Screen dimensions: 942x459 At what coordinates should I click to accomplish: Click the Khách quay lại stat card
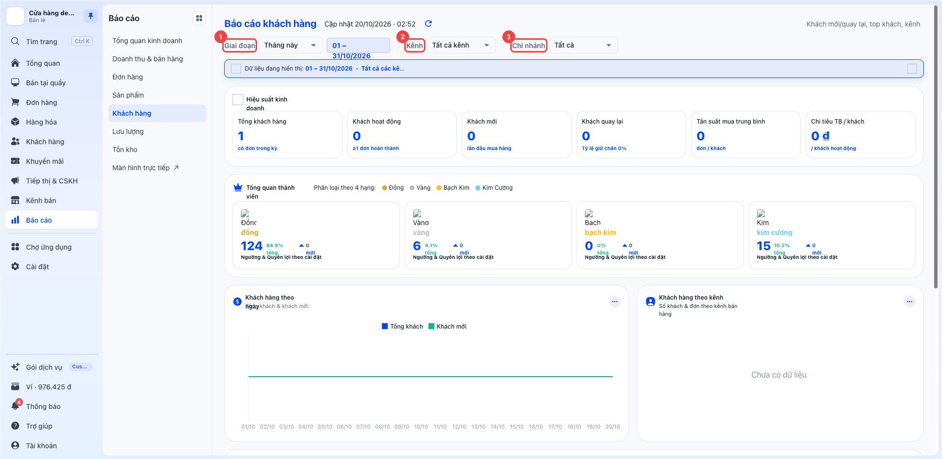(x=631, y=134)
